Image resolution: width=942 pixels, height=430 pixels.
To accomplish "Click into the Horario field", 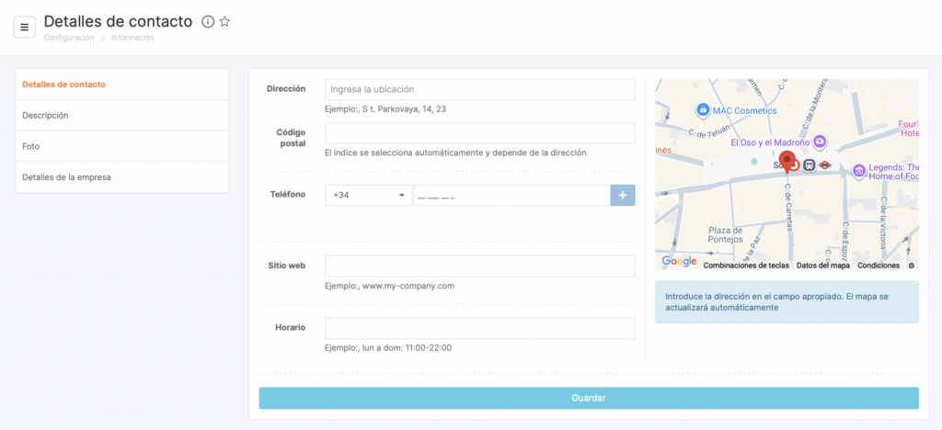I will tap(480, 329).
